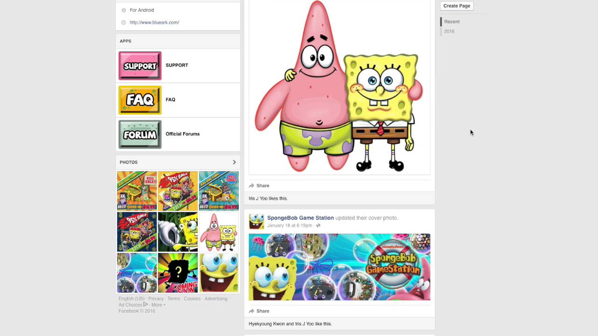Click the public audience globe icon
598x336 pixels.
click(x=318, y=225)
